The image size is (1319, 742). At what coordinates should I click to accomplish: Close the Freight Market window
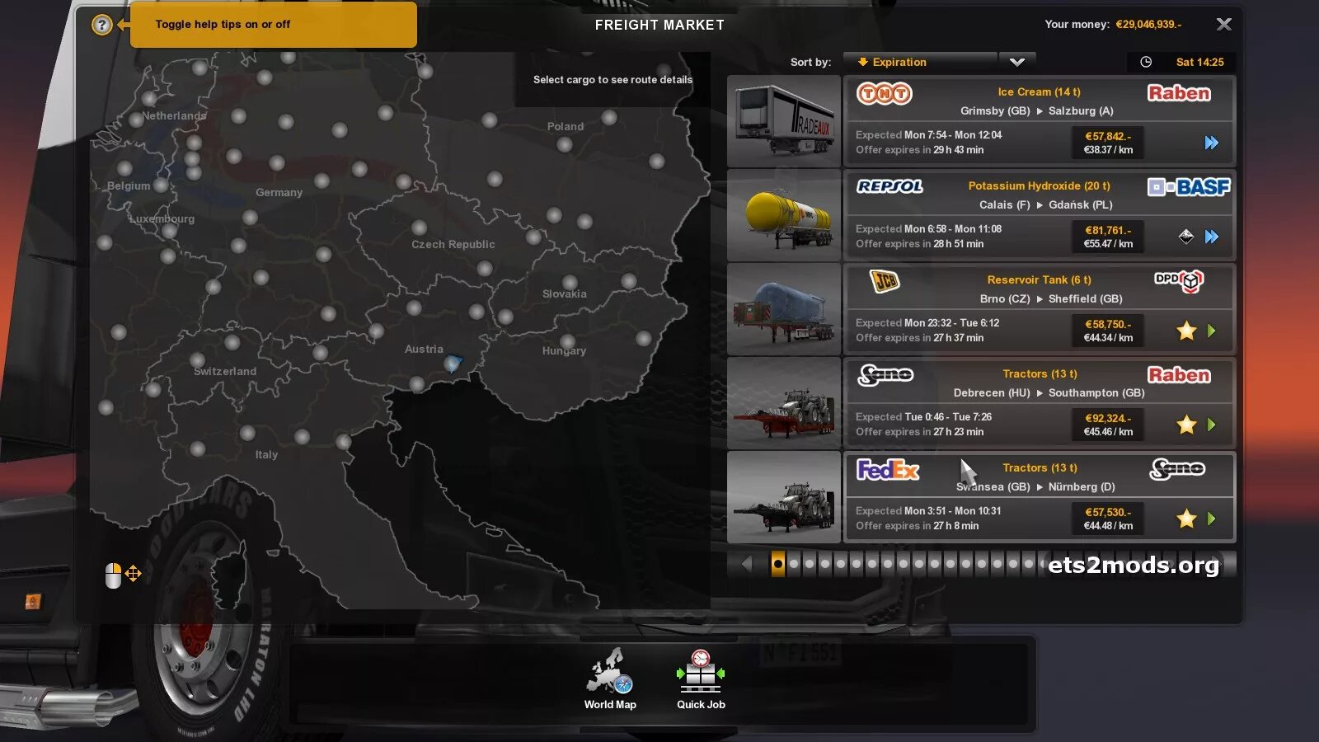tap(1224, 24)
